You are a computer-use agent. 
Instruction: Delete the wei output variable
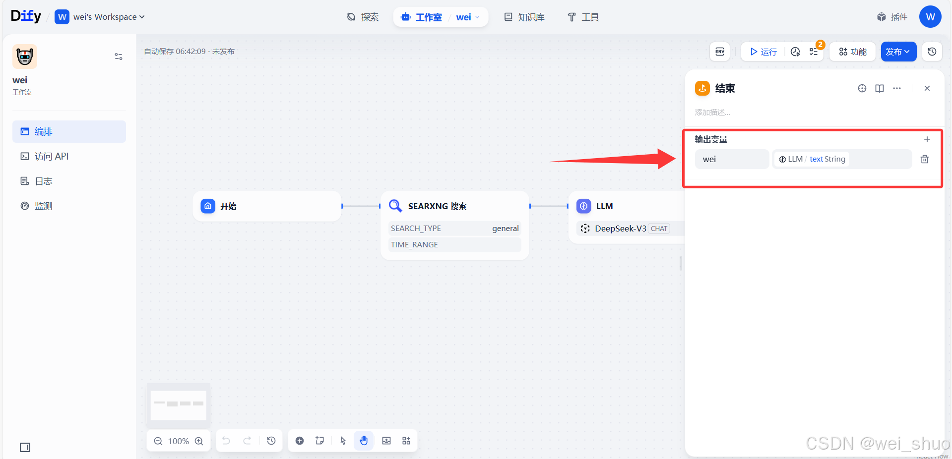coord(925,159)
